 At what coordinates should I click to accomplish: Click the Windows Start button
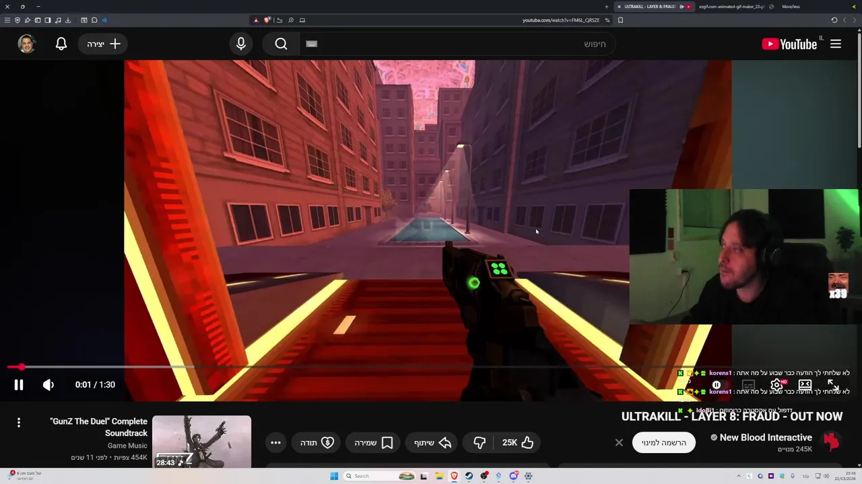334,476
